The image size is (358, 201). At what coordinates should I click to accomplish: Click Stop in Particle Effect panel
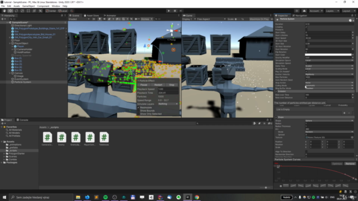172,85
